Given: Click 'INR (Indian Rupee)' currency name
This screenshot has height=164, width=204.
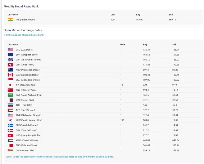Looking at the screenshot, I should point(25,20).
